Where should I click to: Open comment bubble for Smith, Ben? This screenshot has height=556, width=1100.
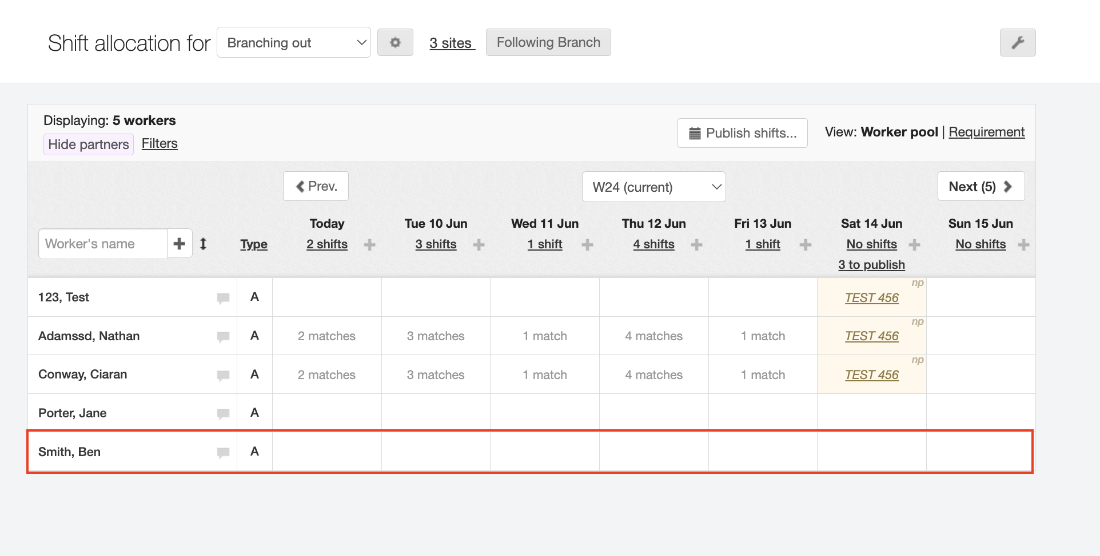click(223, 453)
